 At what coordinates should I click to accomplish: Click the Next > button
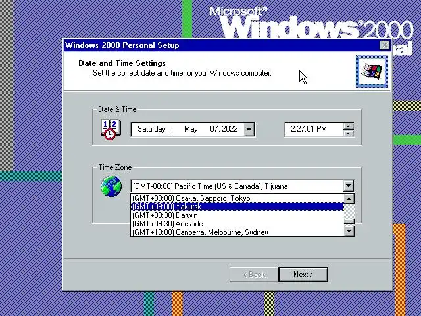point(303,275)
